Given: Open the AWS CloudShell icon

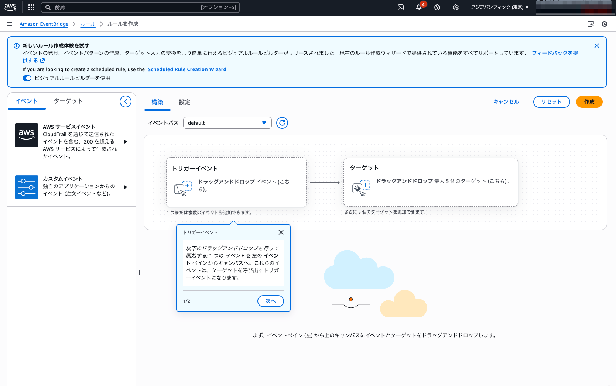Looking at the screenshot, I should (x=401, y=7).
